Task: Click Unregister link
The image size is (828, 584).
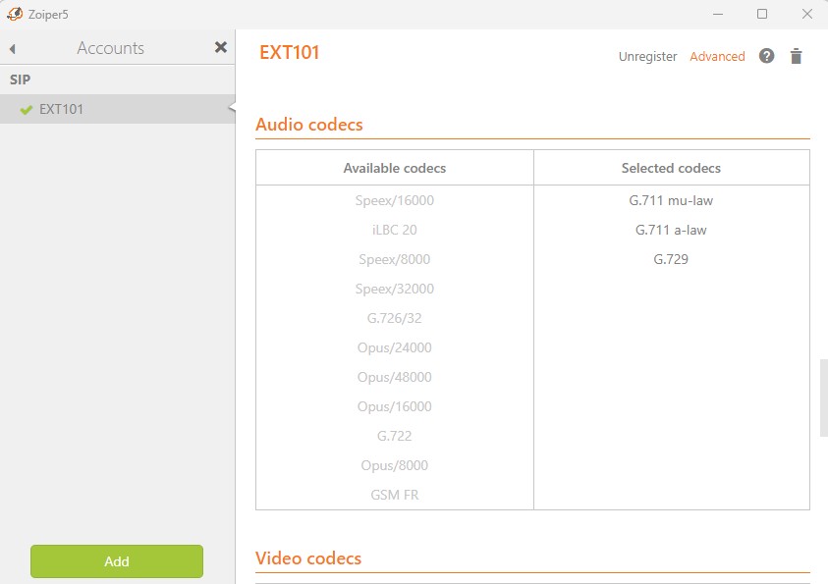Action: pyautogui.click(x=647, y=57)
